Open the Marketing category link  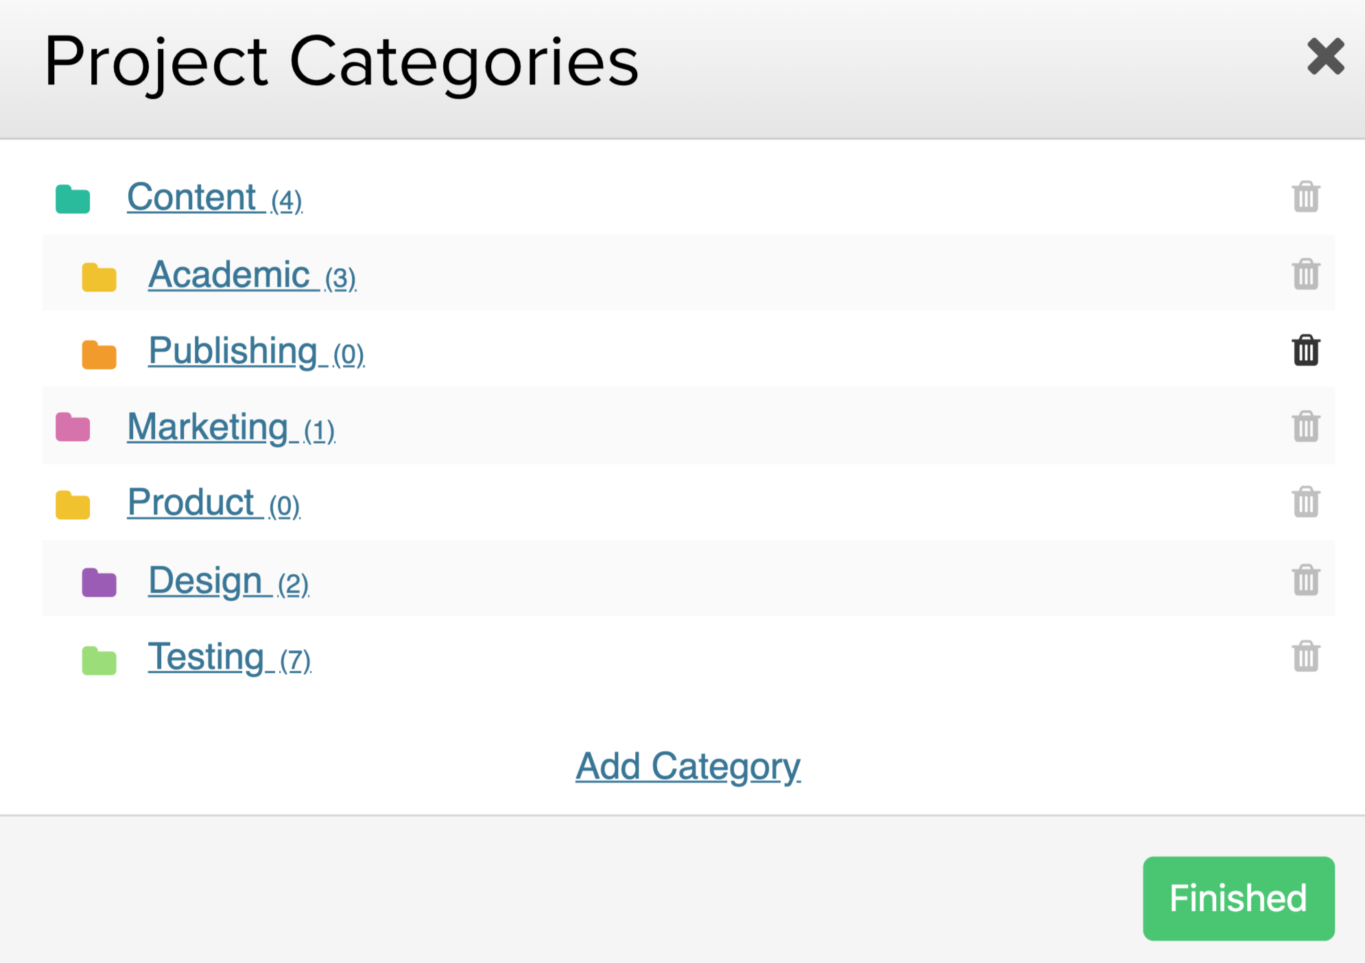click(208, 427)
